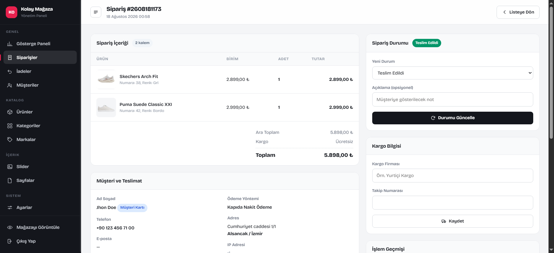Image resolution: width=554 pixels, height=253 pixels.
Task: Click the Sipariş #2608181173 heading
Action: (134, 9)
